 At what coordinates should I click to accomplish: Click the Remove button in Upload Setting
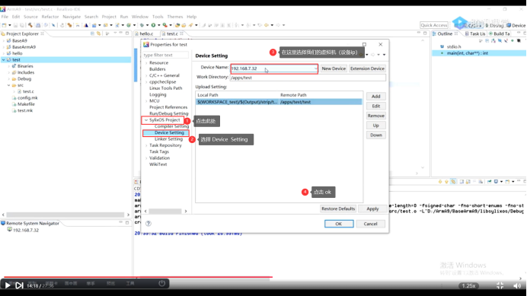tap(375, 116)
